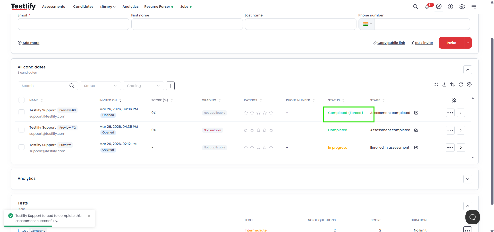Refresh the candidates table
The width and height of the screenshot is (494, 232).
click(x=461, y=85)
